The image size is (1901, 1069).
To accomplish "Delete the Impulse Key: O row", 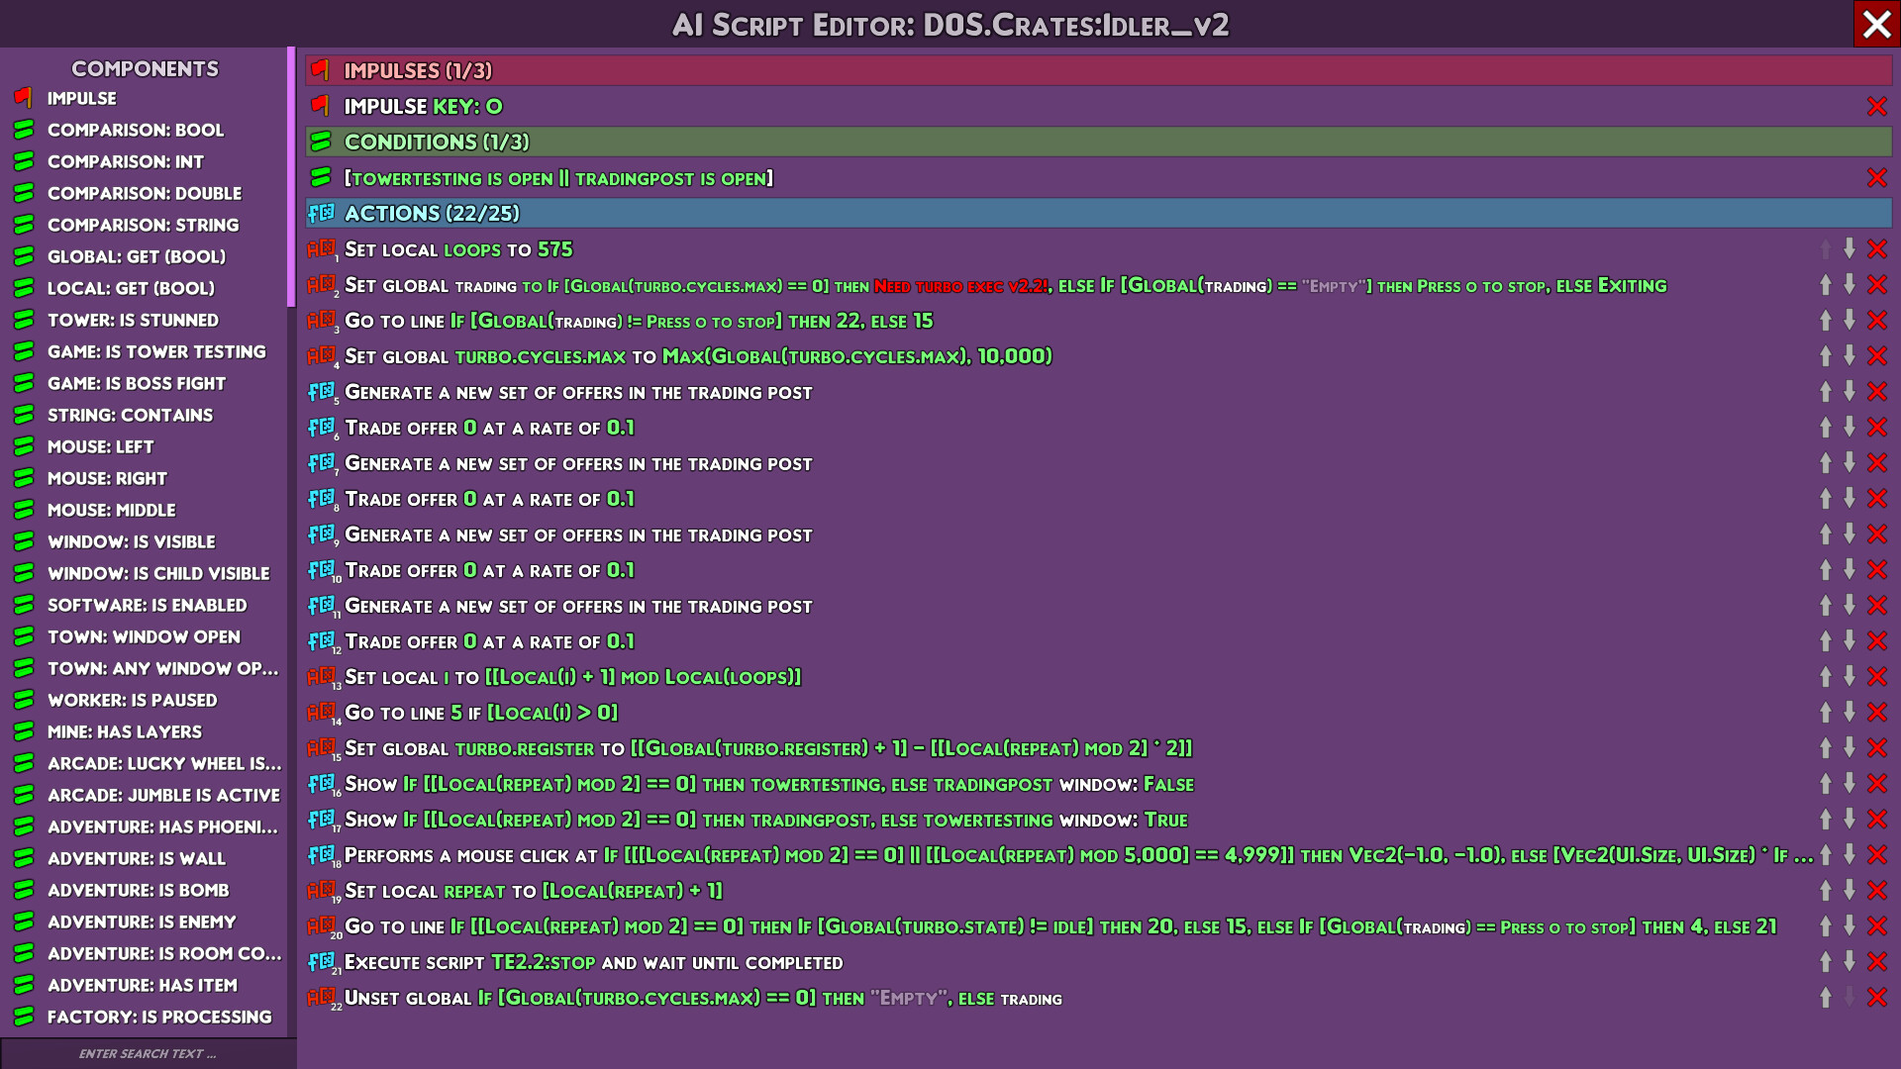I will point(1876,107).
